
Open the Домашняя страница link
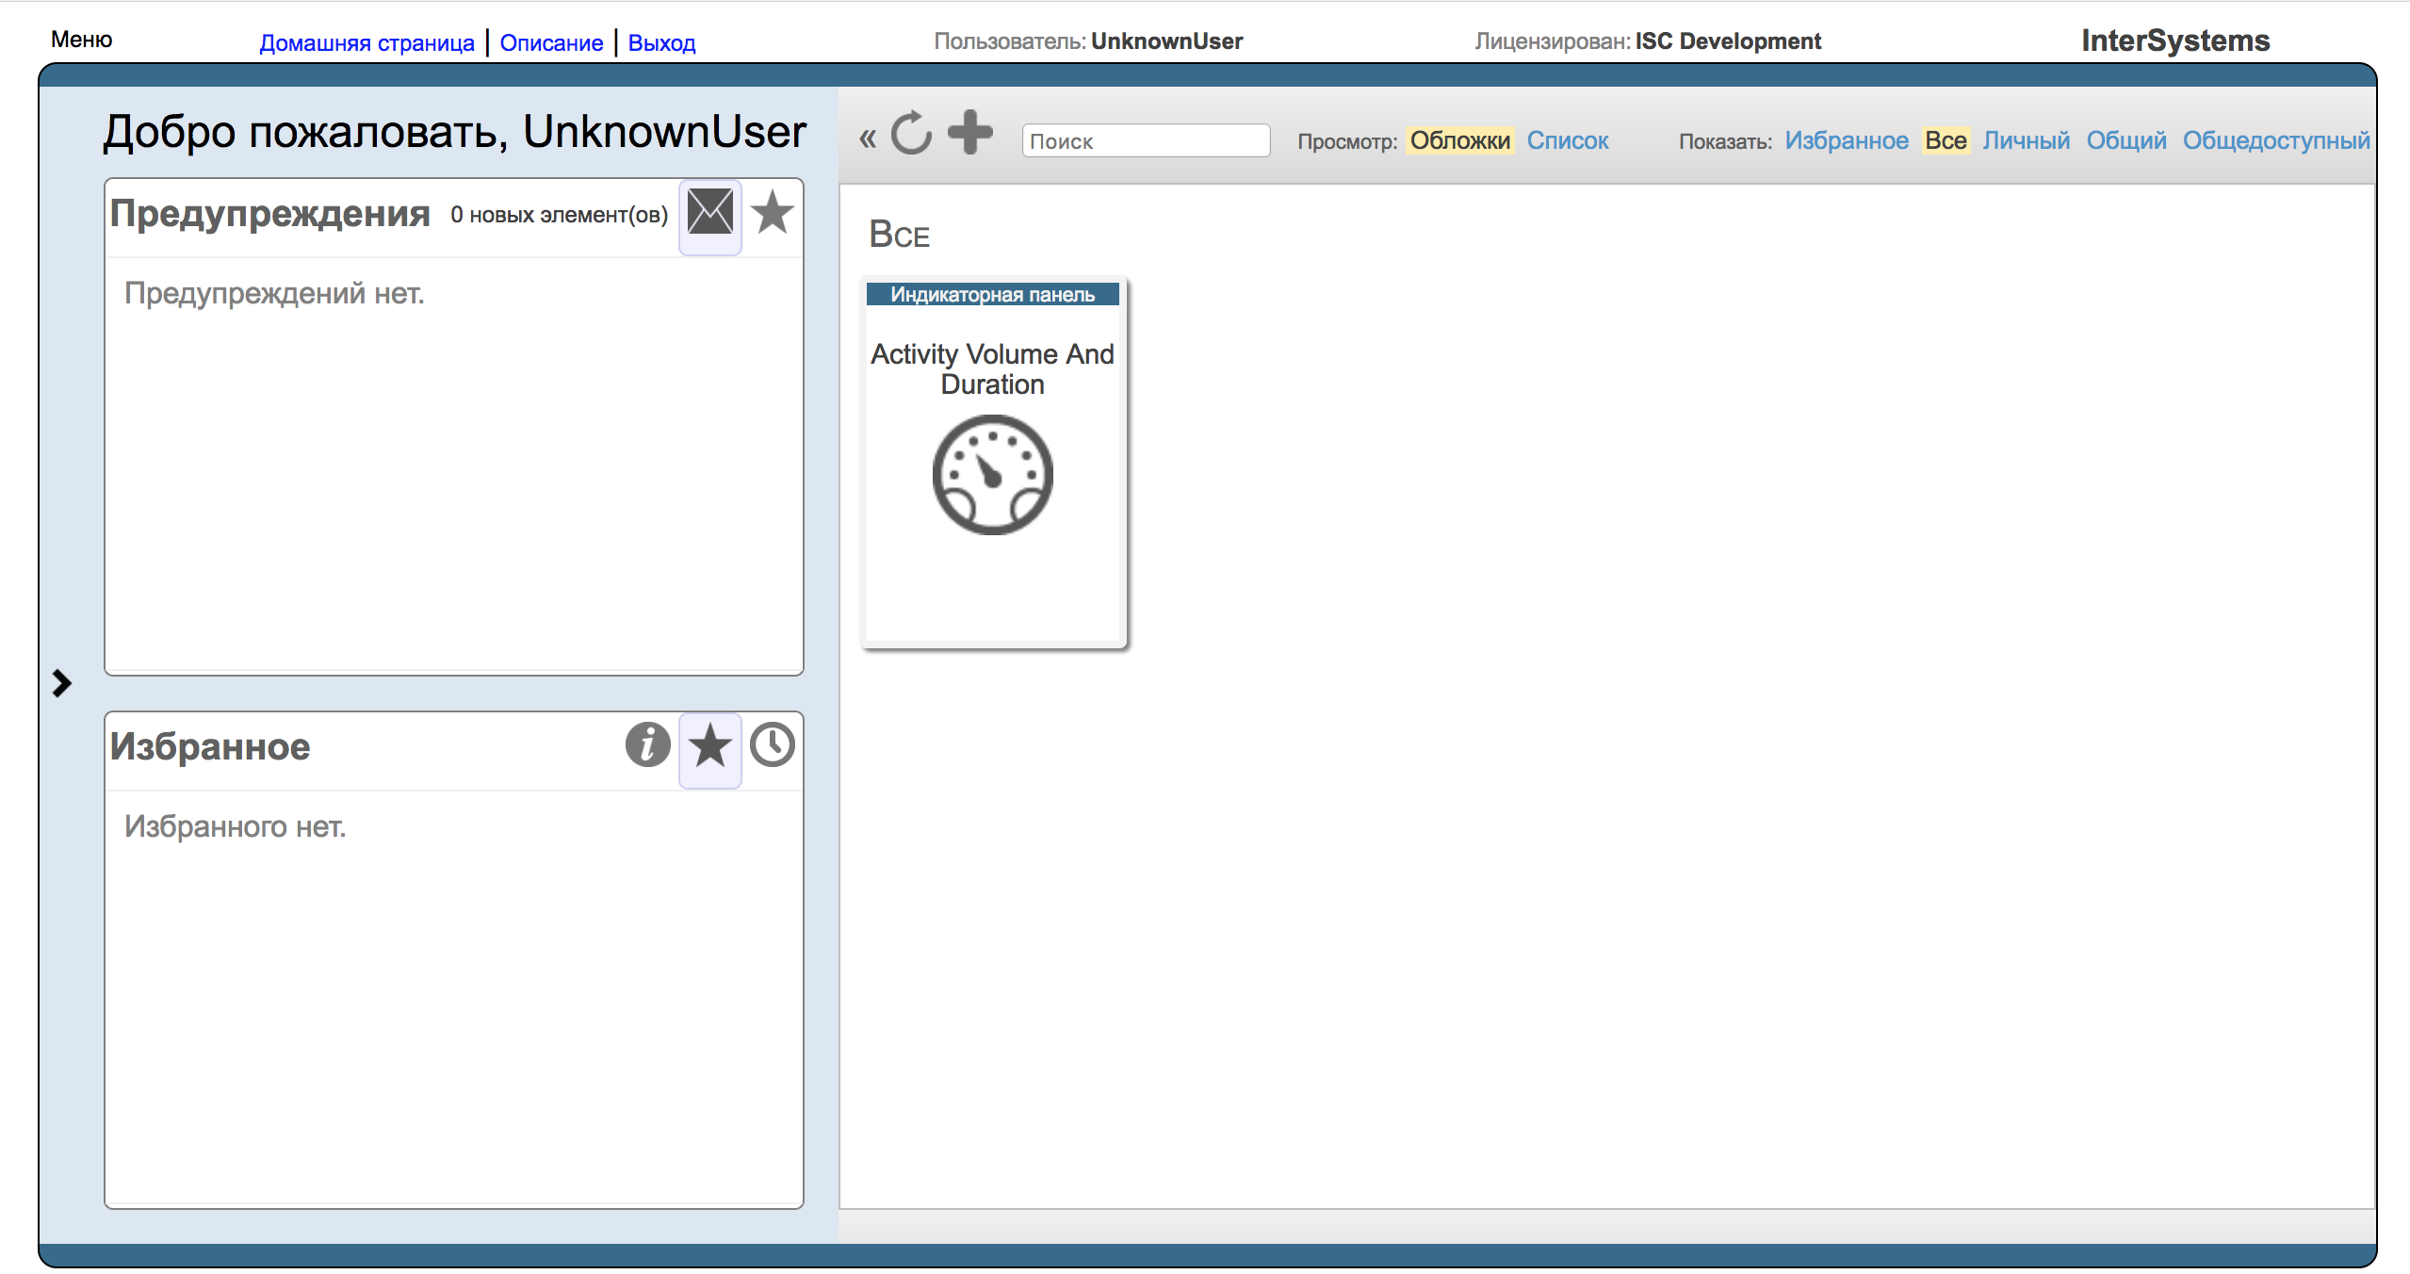click(x=366, y=42)
